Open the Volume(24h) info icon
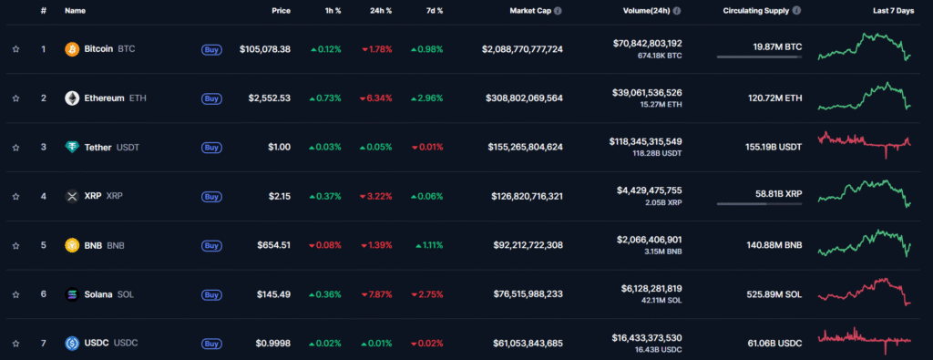This screenshot has height=360, width=933. pyautogui.click(x=677, y=11)
